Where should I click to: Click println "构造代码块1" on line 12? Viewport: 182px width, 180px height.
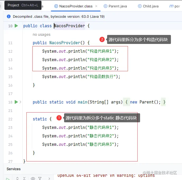tap(80, 51)
